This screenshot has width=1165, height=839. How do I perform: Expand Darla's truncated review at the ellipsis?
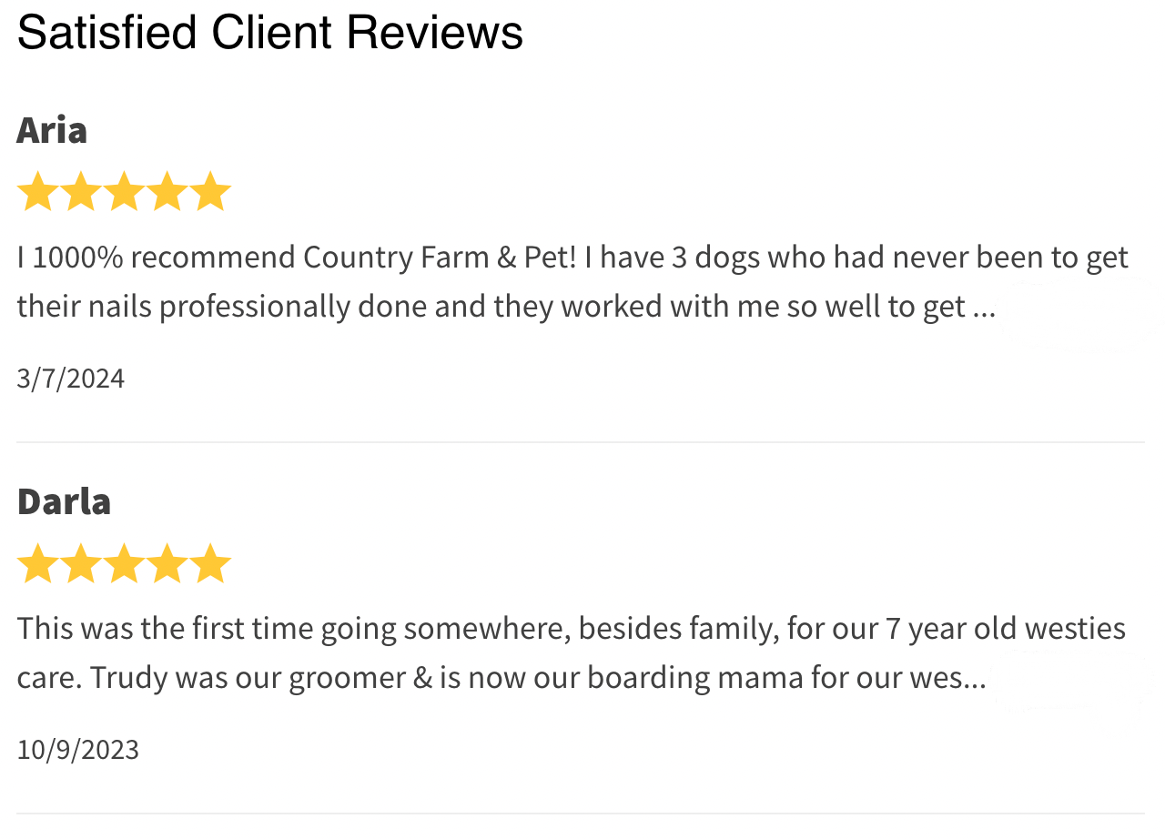[x=975, y=679]
